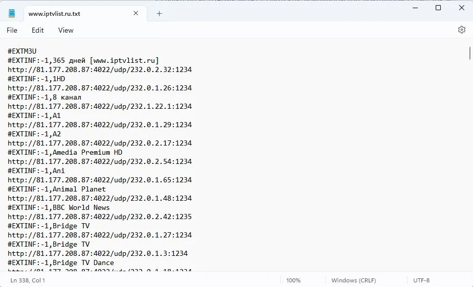Viewport: 473px width, 287px height.
Task: Maximize the Notepad window
Action: (x=438, y=8)
